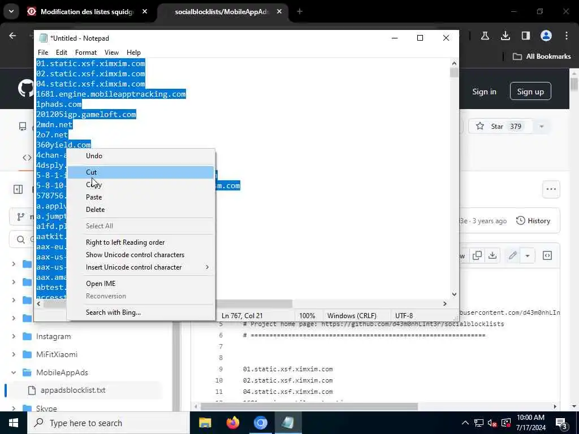This screenshot has width=579, height=434.
Task: Close the socialblocklists browser tab
Action: pos(279,12)
